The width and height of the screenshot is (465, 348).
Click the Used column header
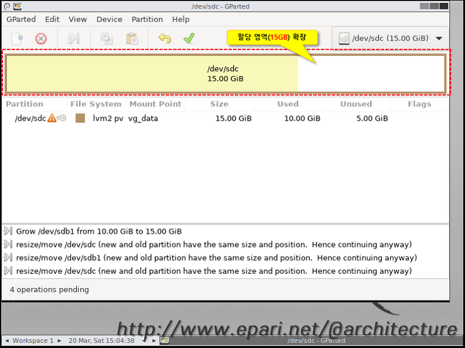tap(288, 104)
